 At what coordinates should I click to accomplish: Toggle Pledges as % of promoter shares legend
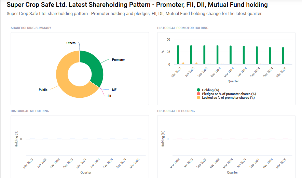tap(229, 94)
